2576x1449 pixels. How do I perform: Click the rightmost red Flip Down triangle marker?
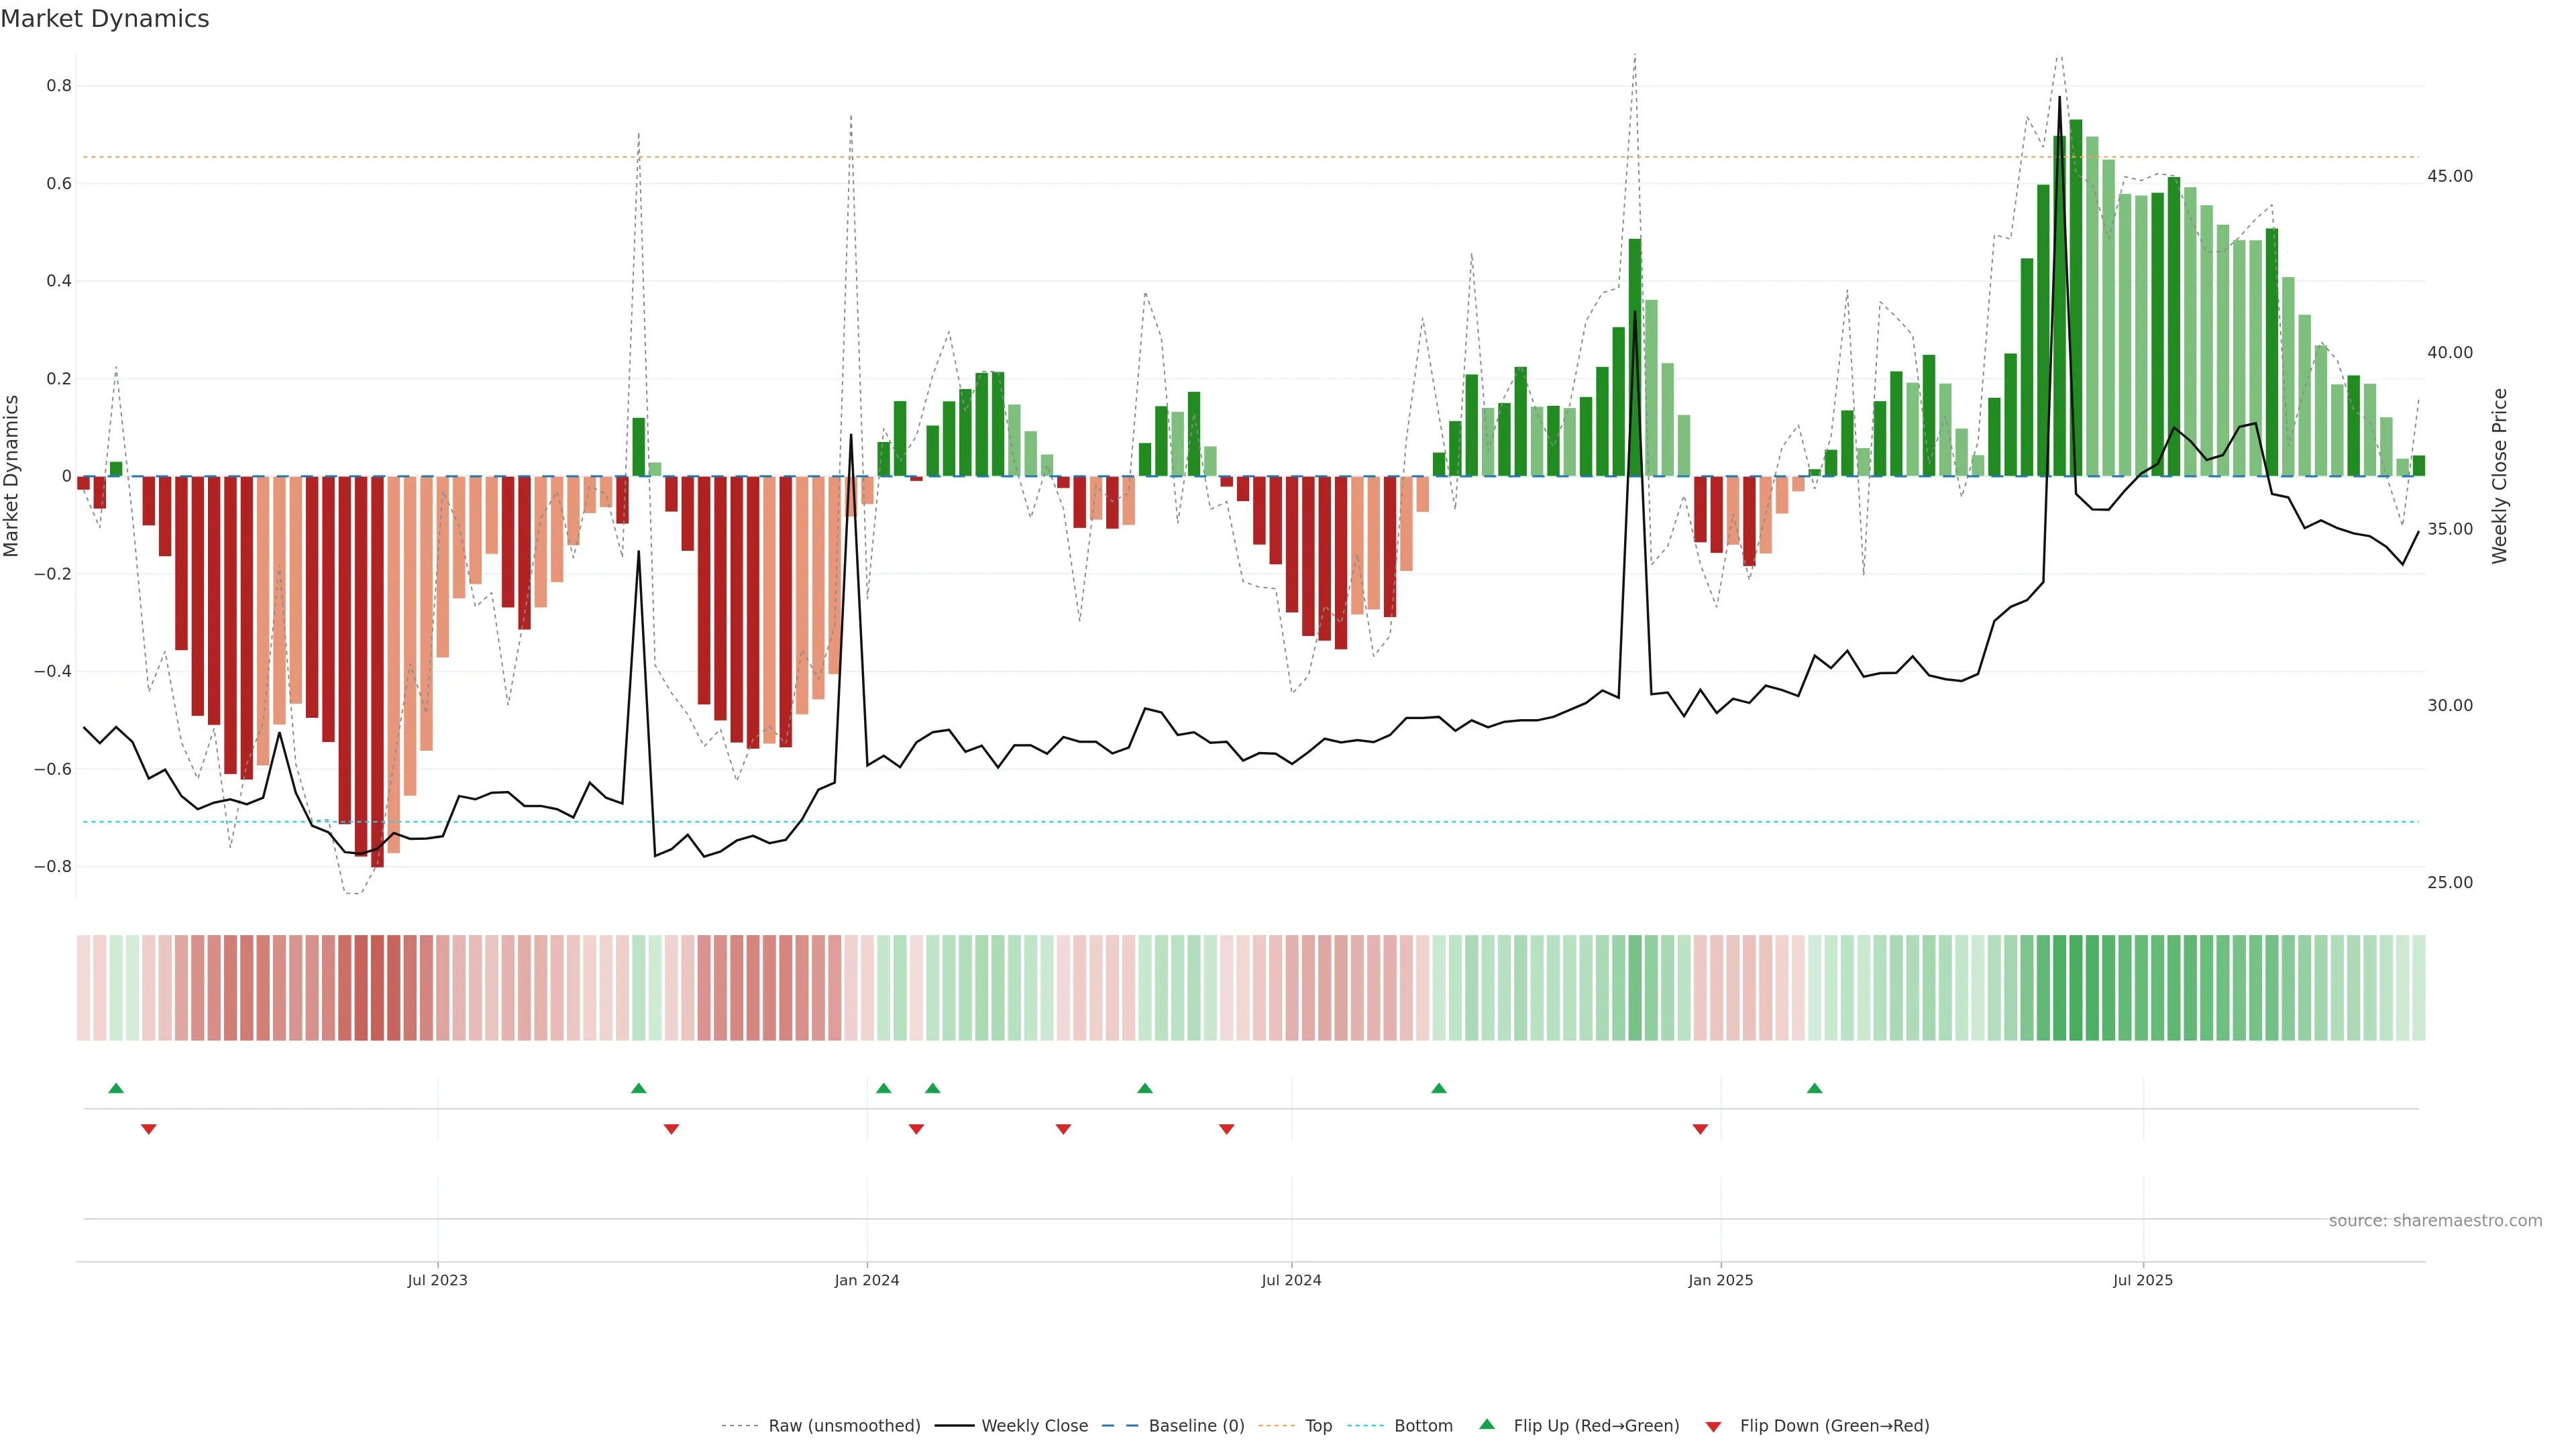point(1700,1129)
